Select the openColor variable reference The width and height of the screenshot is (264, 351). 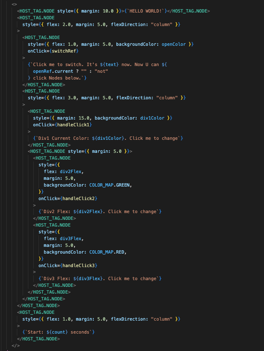coord(174,44)
